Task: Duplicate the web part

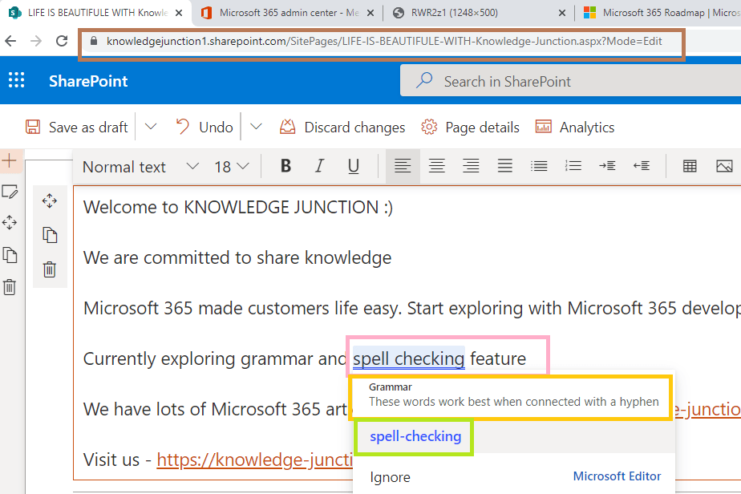Action: click(50, 235)
